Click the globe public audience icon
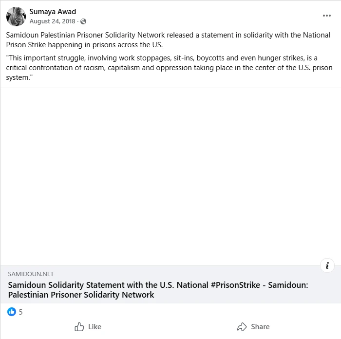The height and width of the screenshot is (339, 341). [x=83, y=21]
